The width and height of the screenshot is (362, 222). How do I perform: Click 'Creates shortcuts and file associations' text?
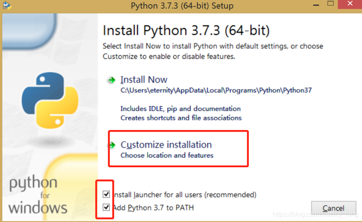tap(181, 118)
